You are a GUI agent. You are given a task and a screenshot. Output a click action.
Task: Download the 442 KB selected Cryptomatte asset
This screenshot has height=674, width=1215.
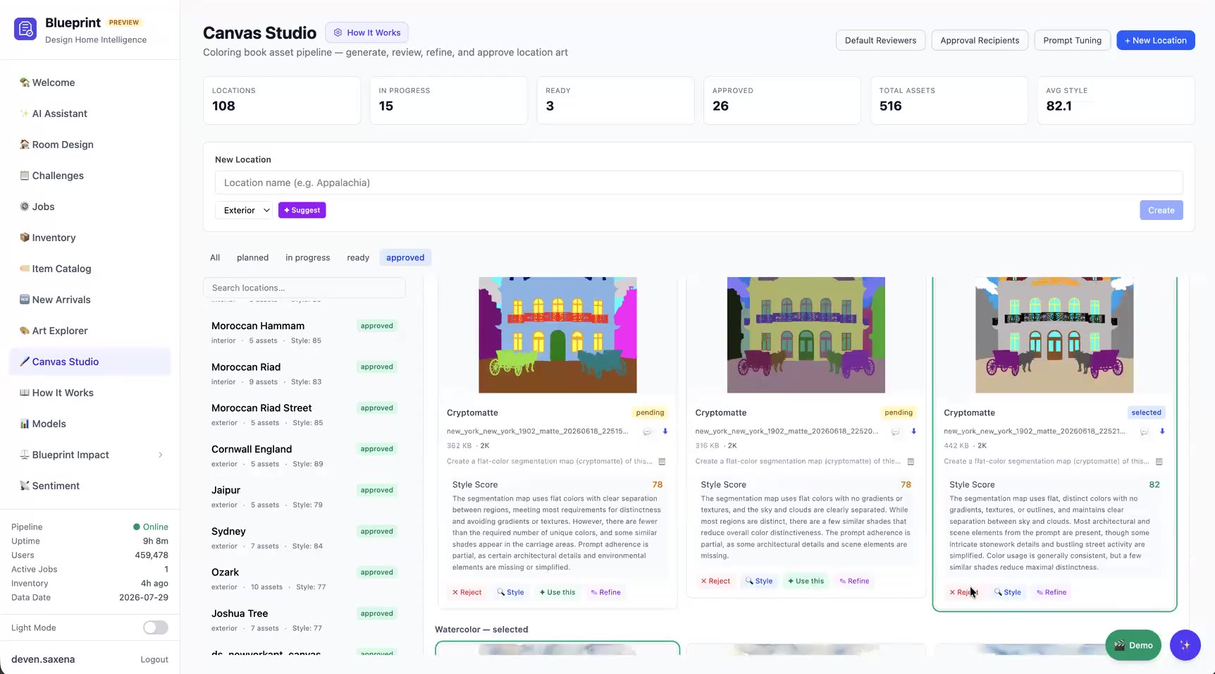point(1162,431)
